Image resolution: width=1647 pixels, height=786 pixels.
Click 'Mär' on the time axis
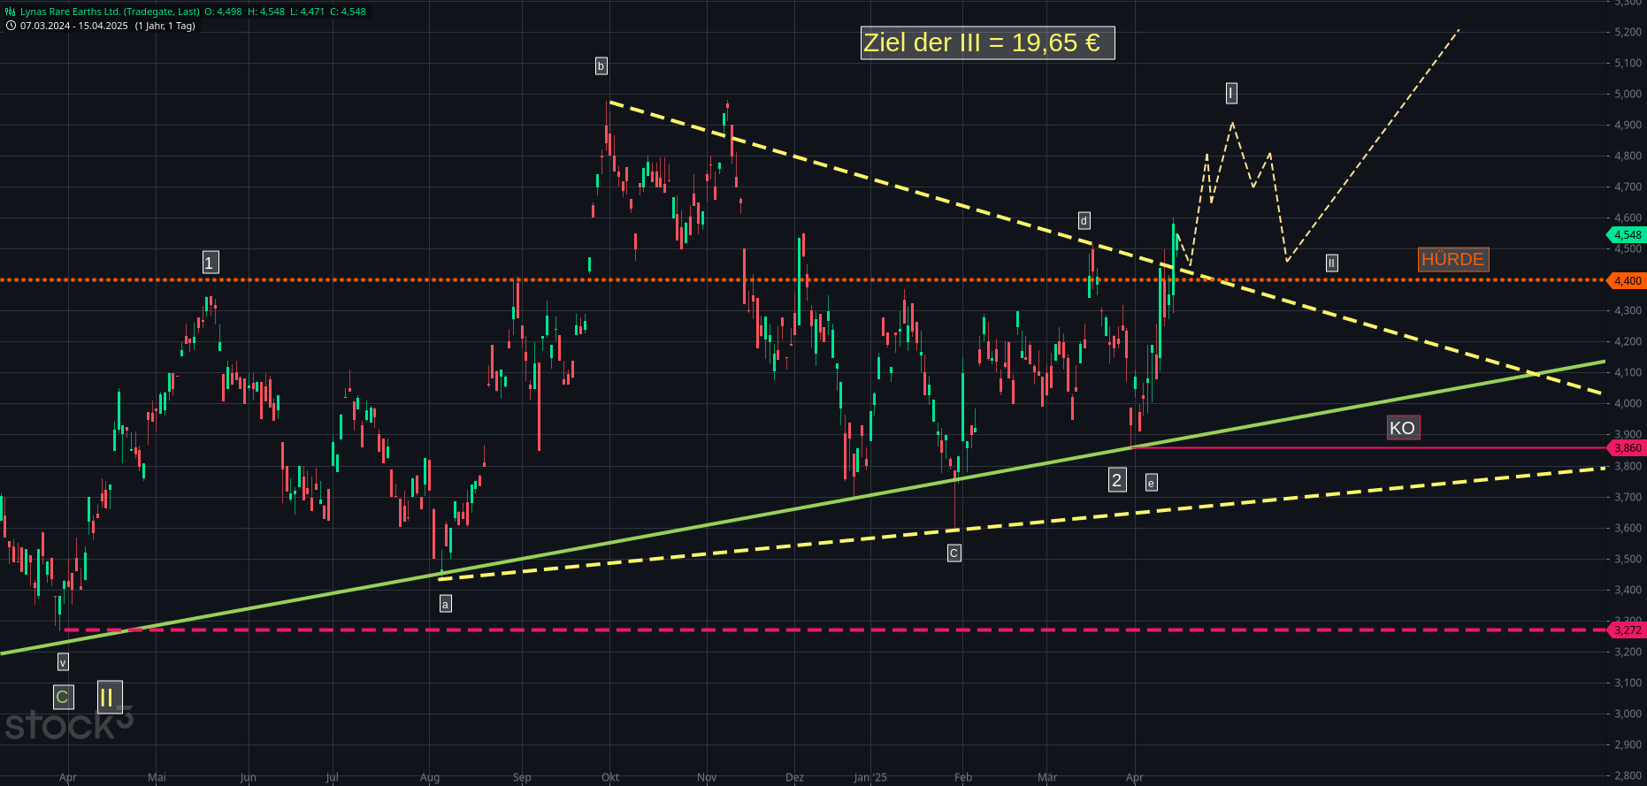(x=1047, y=778)
